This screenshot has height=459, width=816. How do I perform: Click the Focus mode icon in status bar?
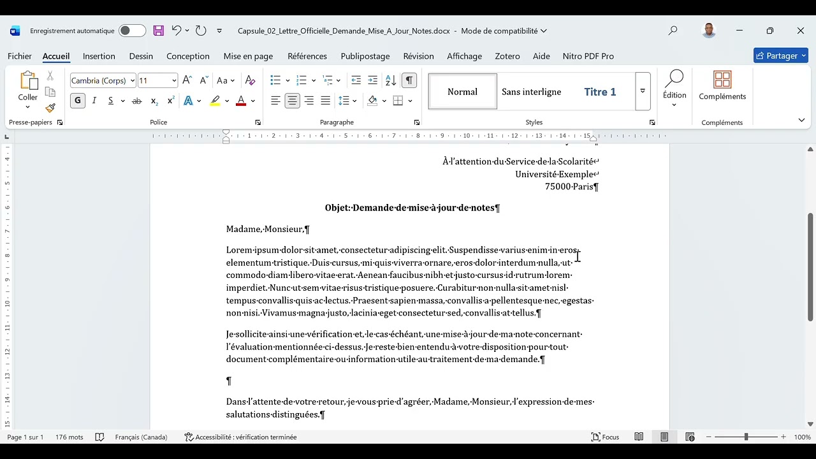click(606, 437)
